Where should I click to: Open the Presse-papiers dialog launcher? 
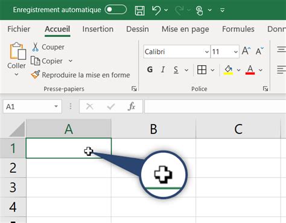click(x=134, y=89)
